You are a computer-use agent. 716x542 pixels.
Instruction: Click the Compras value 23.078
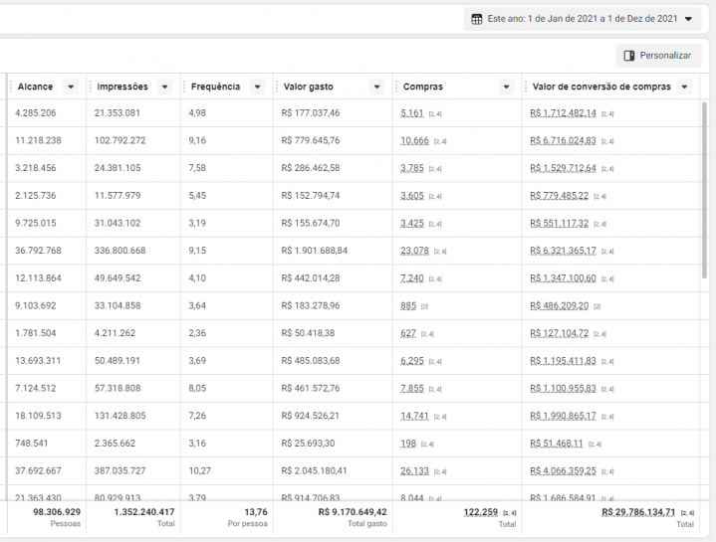pos(414,251)
